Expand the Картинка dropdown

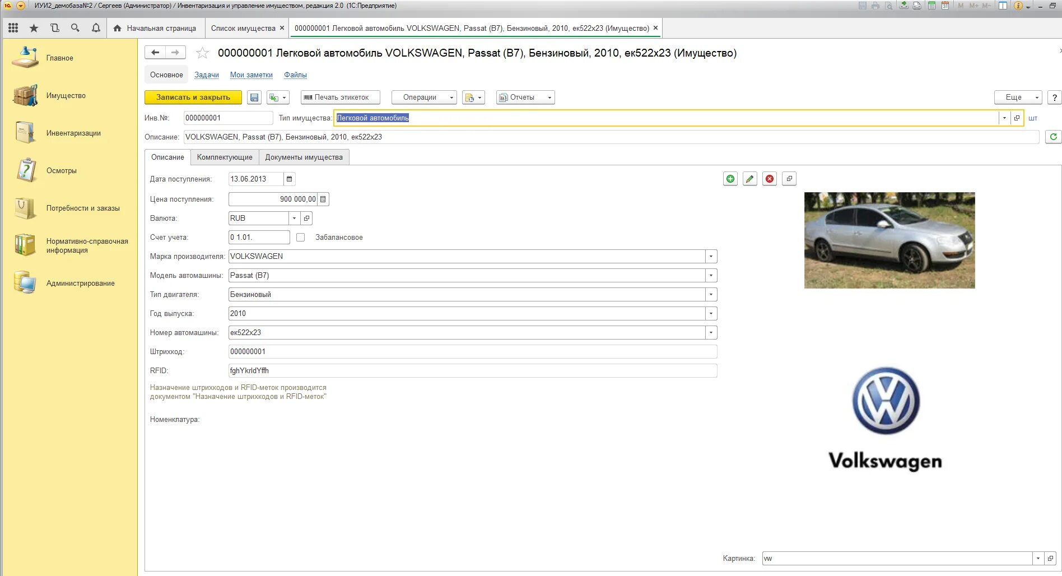click(1038, 559)
